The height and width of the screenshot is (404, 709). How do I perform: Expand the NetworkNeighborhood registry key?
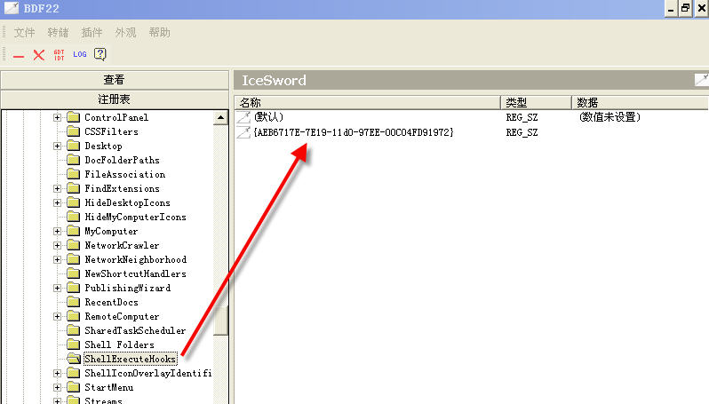(57, 259)
